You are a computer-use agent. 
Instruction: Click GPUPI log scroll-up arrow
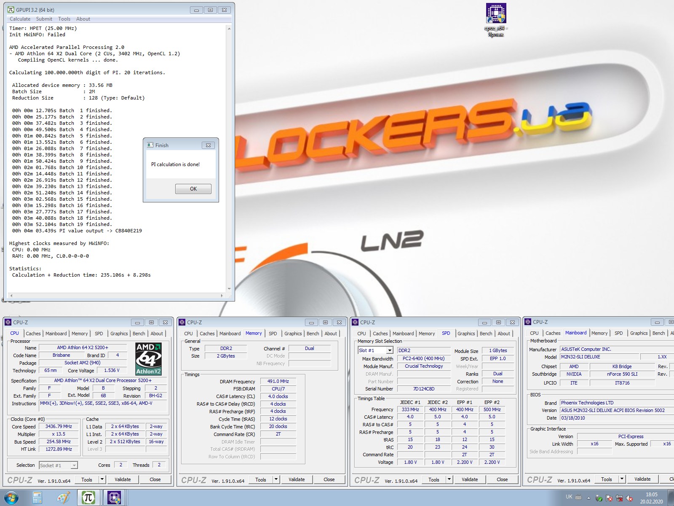click(229, 29)
